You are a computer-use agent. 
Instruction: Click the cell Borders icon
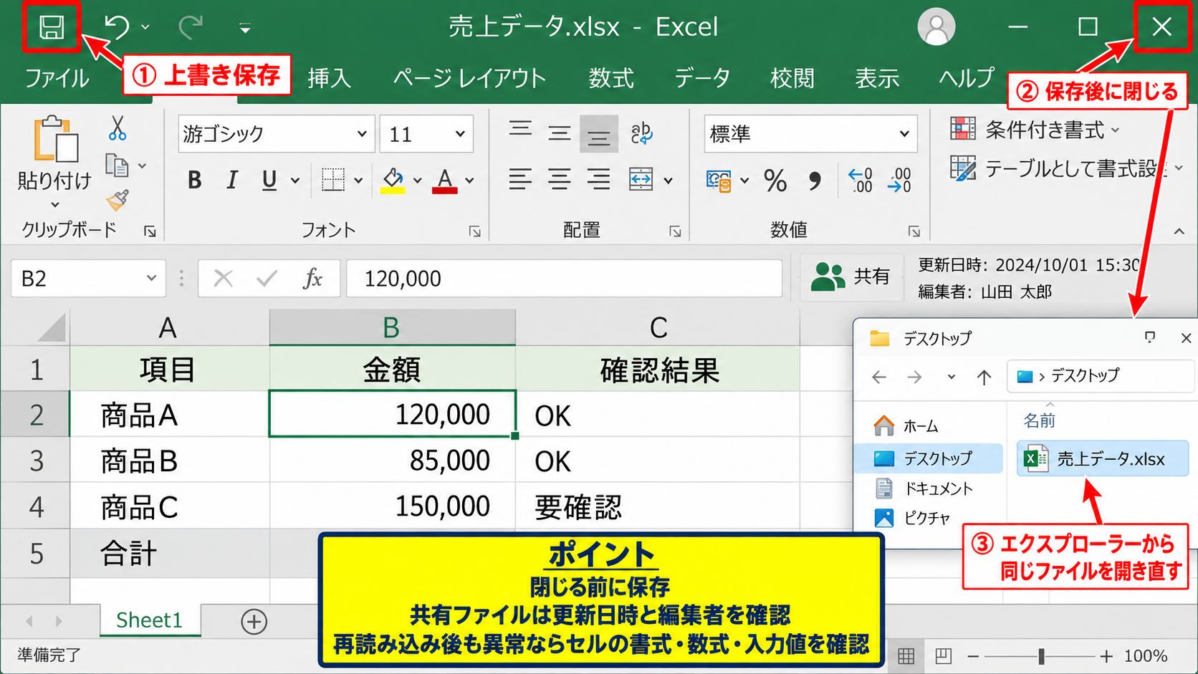pyautogui.click(x=333, y=180)
